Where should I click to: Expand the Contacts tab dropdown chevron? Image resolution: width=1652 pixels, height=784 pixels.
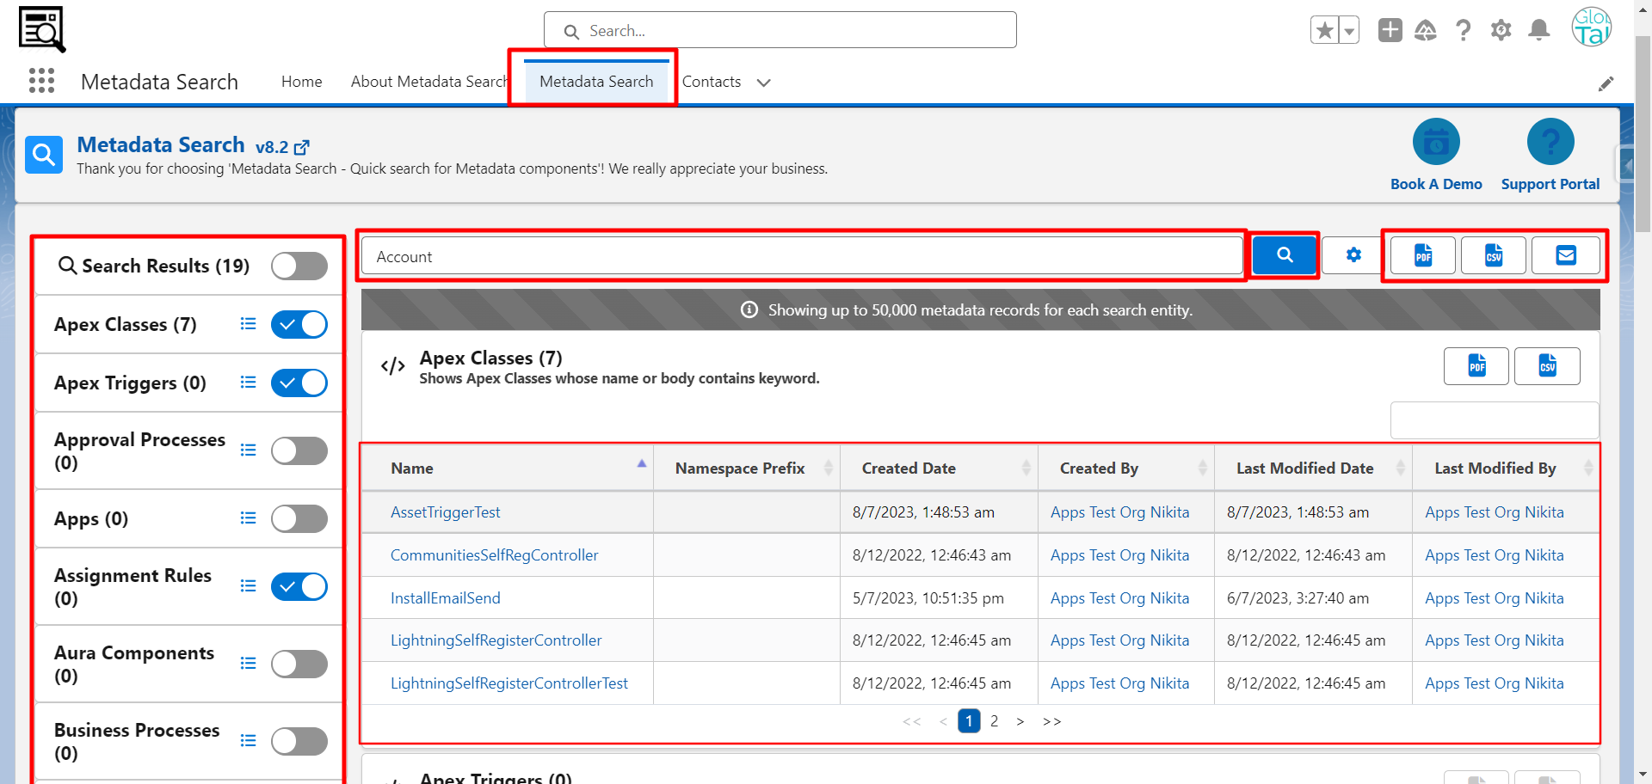coord(763,83)
